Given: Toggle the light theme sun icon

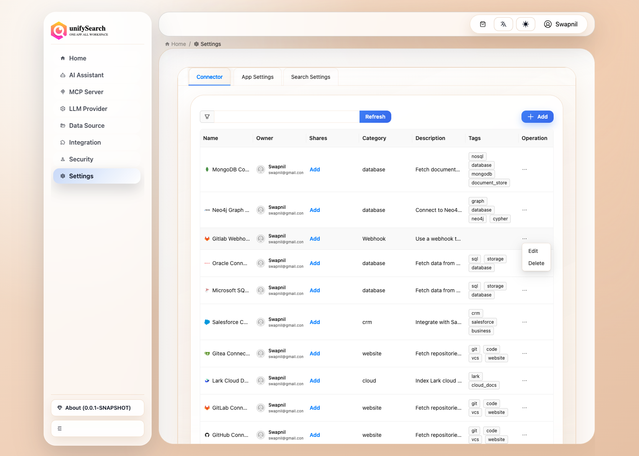Looking at the screenshot, I should pos(525,24).
